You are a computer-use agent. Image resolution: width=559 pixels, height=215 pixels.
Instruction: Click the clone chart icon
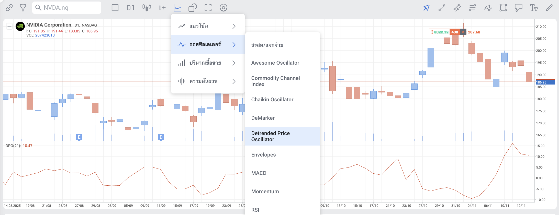coord(193,8)
